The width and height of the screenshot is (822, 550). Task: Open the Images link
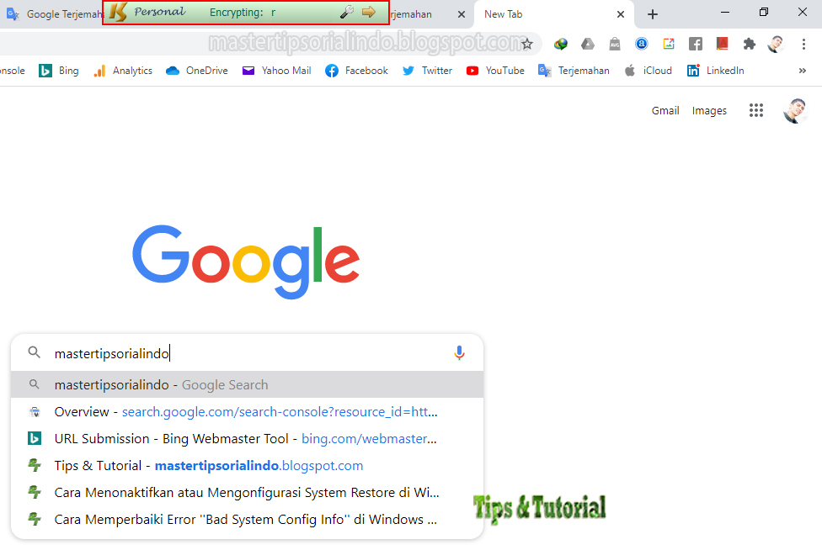pos(709,110)
